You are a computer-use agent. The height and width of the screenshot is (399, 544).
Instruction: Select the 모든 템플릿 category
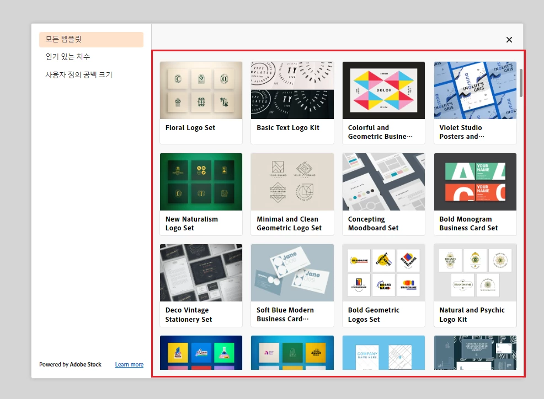91,39
